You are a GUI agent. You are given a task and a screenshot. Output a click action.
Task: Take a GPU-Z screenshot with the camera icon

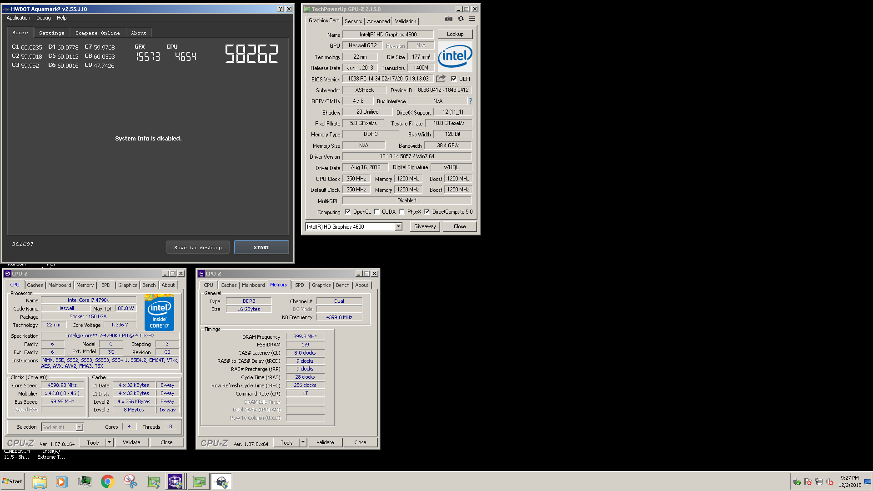click(x=449, y=19)
